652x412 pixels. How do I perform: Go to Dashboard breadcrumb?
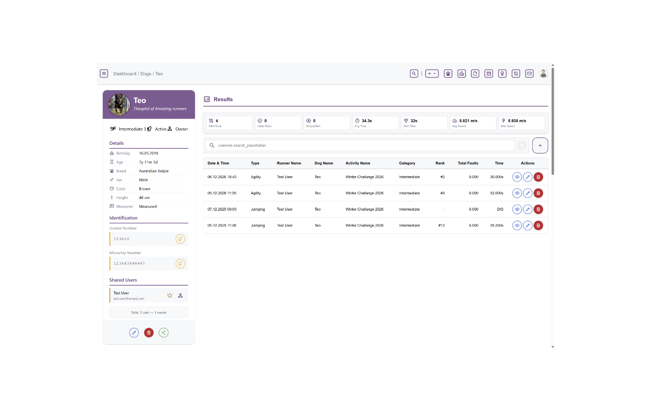[125, 74]
